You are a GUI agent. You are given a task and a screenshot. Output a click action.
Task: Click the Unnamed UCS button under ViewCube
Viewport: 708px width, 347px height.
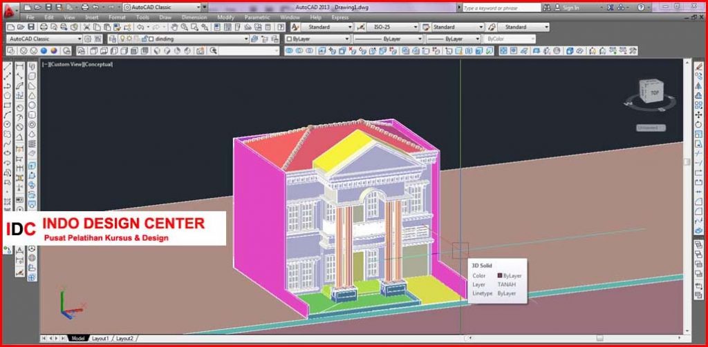click(651, 128)
